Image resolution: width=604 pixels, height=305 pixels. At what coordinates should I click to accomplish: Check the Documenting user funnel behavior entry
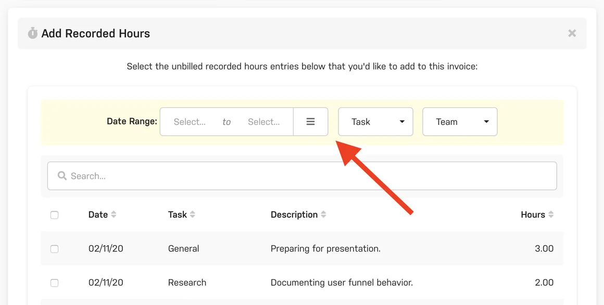[x=55, y=283]
